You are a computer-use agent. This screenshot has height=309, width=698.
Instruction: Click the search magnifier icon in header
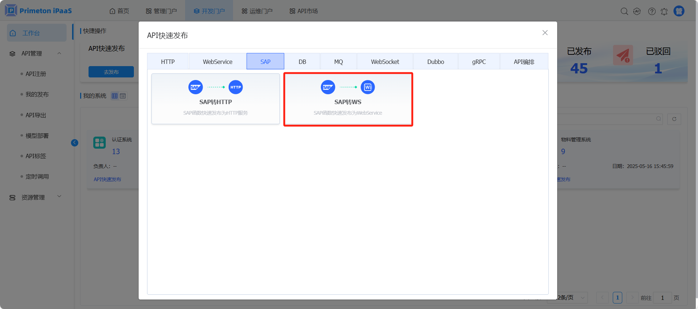pyautogui.click(x=624, y=11)
